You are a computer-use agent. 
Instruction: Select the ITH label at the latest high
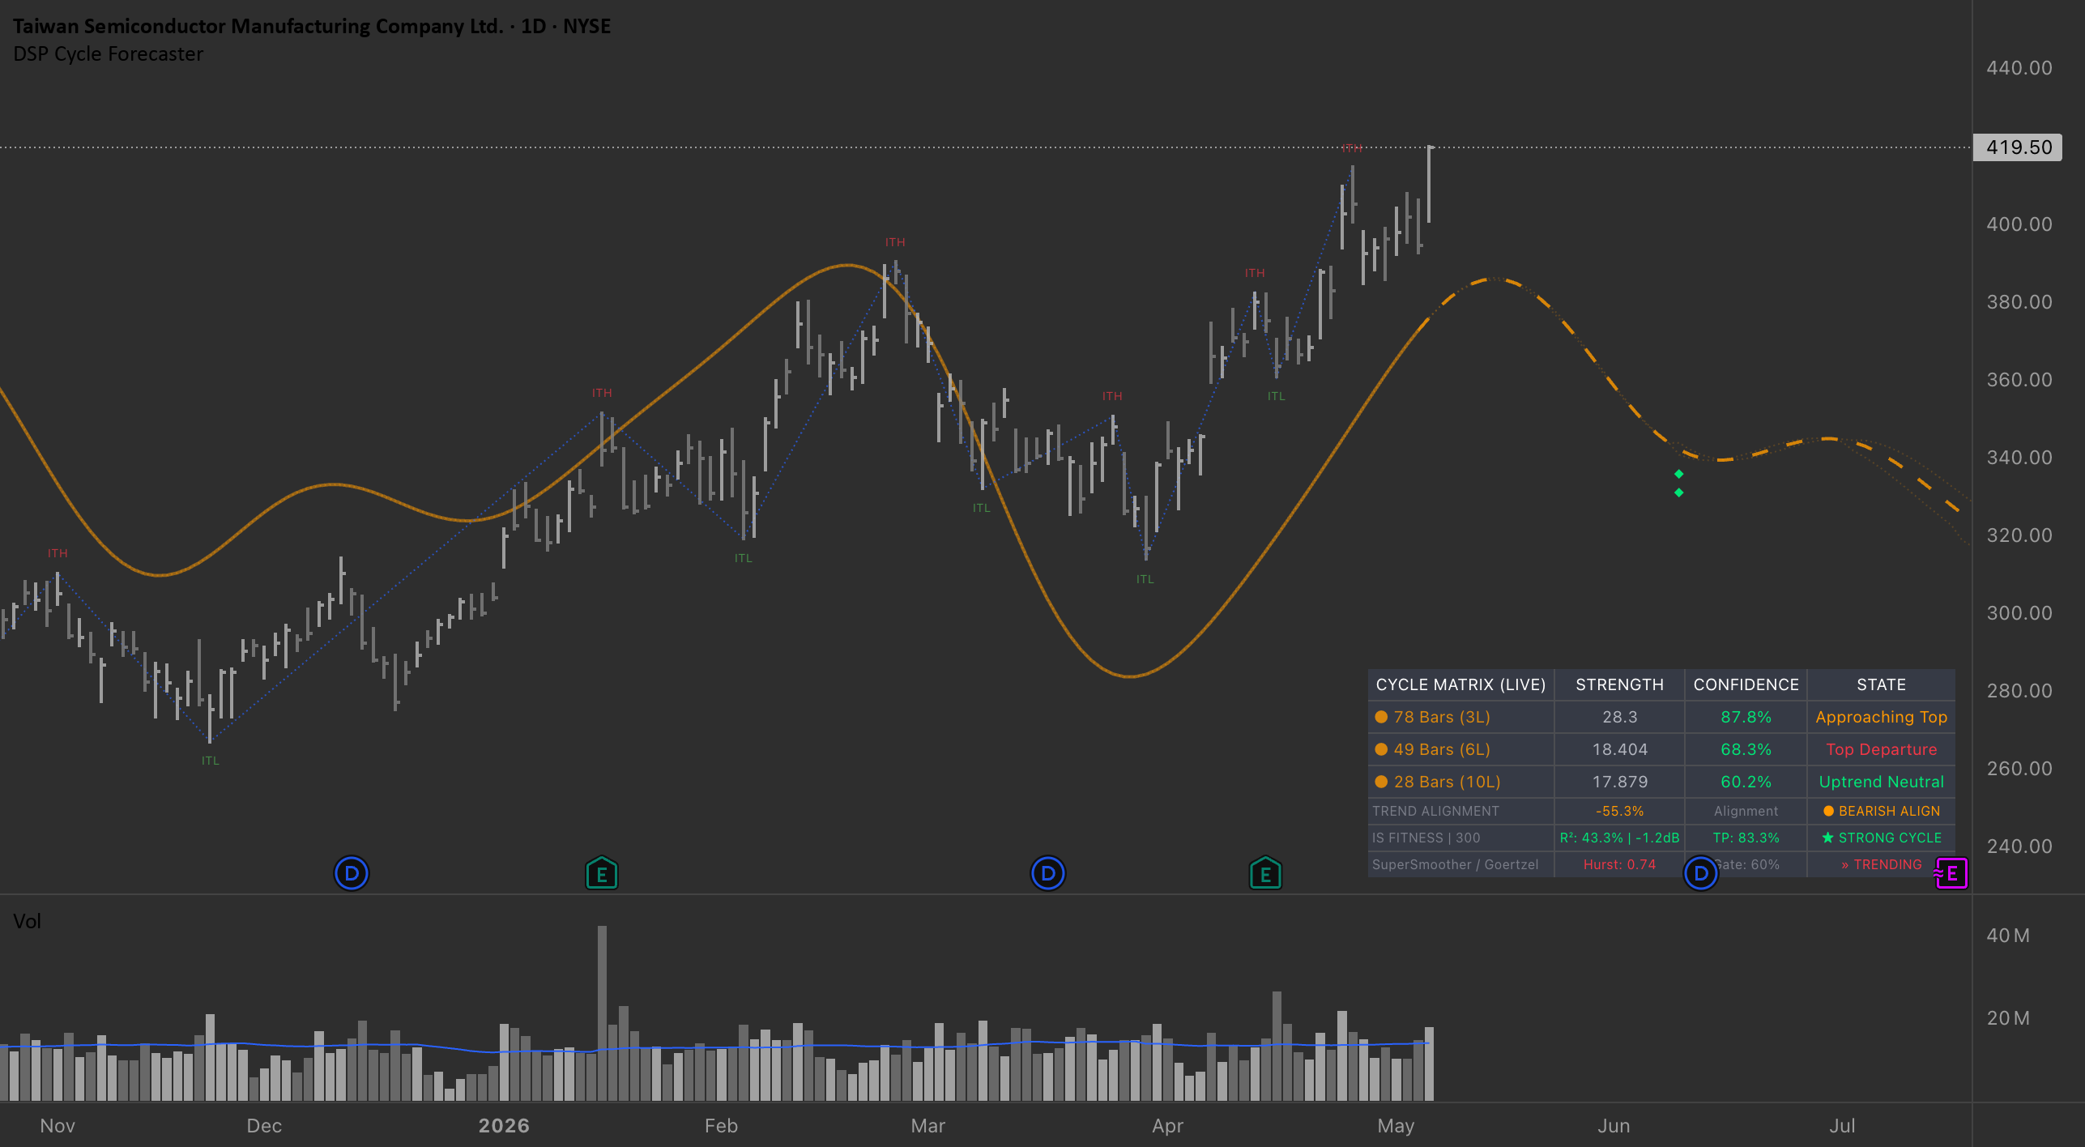[1352, 147]
